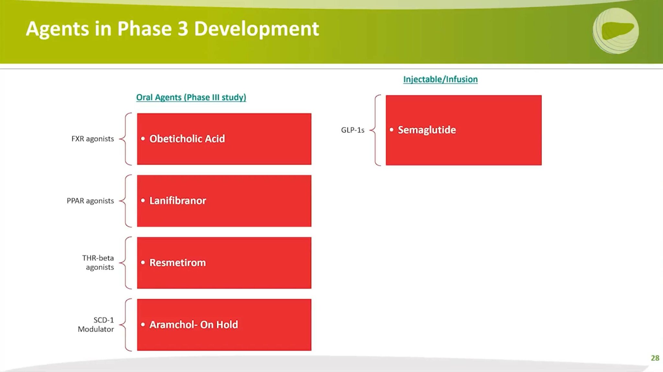Screen dimensions: 663x372
Task: Click the 'GLP-1s' label
Action: (353, 130)
